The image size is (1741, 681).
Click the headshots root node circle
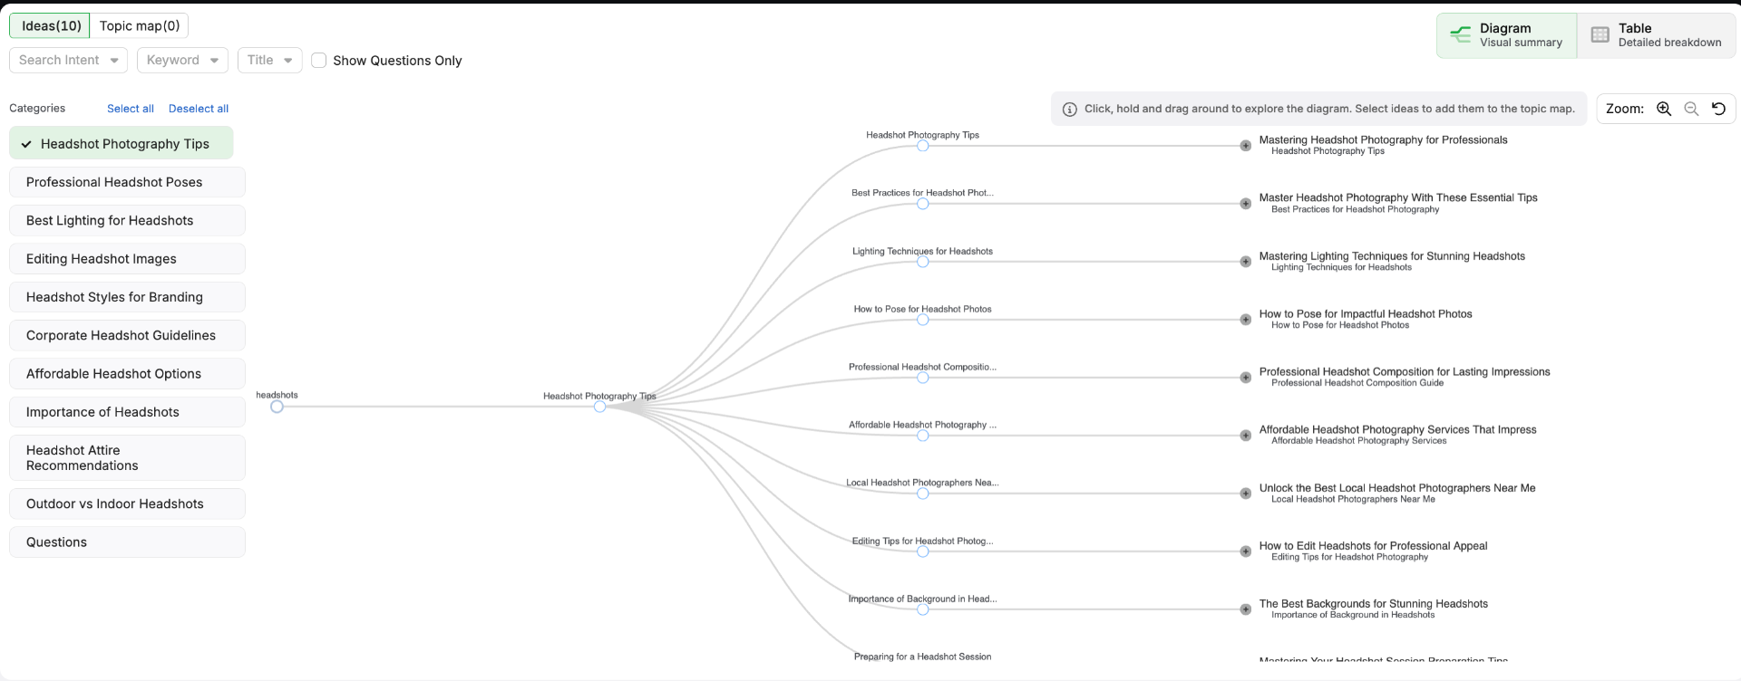point(277,407)
